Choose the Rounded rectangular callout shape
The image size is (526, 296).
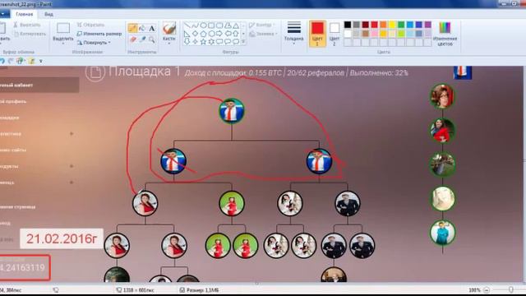click(219, 42)
